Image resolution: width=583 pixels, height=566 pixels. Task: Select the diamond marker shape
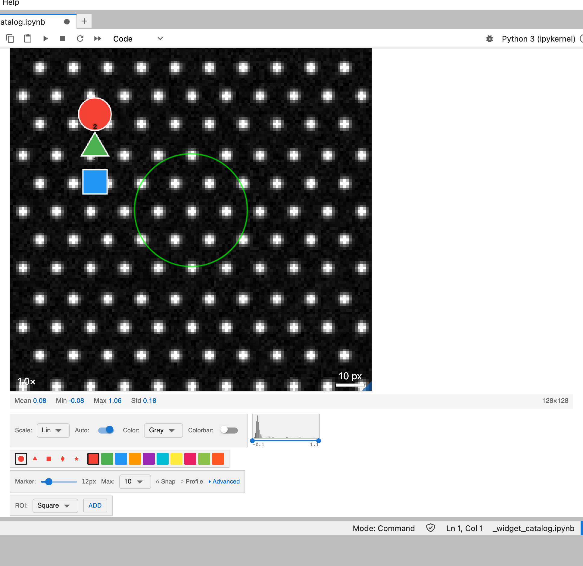click(x=63, y=459)
